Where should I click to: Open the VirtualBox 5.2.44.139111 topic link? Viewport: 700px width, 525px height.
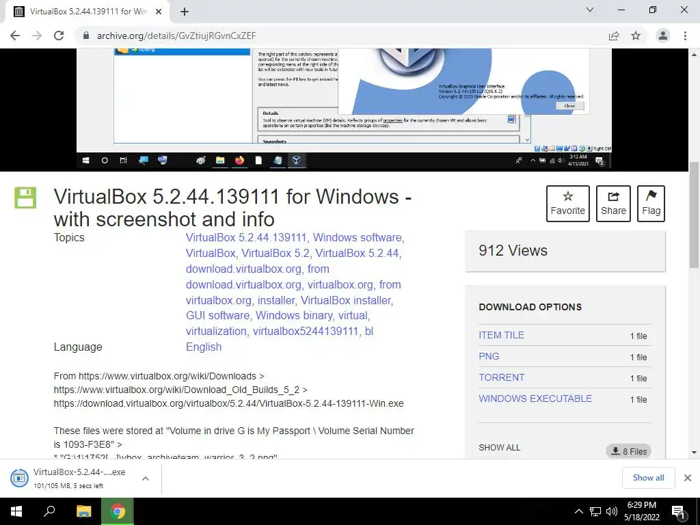(x=246, y=237)
